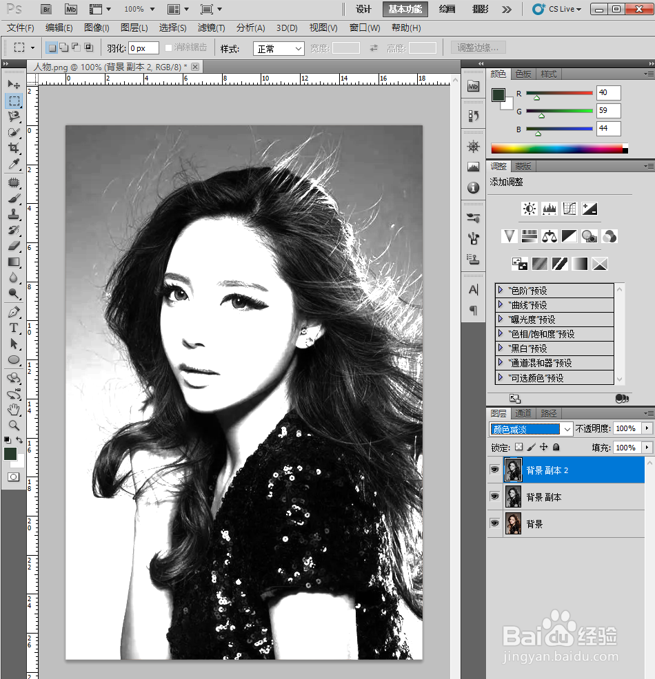Add a Levels adjustment

coord(550,209)
